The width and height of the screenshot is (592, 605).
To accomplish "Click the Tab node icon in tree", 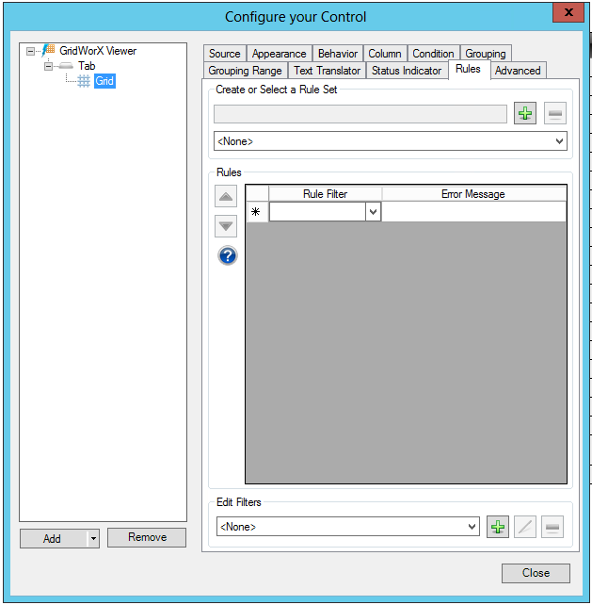I will [x=66, y=66].
